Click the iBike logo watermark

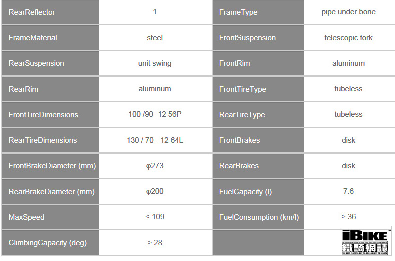point(365,242)
